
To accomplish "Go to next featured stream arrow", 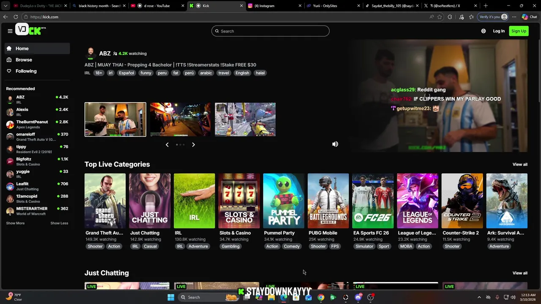I will [193, 145].
